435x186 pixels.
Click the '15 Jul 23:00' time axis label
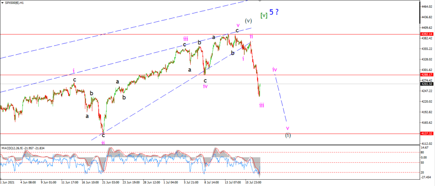coord(252,183)
